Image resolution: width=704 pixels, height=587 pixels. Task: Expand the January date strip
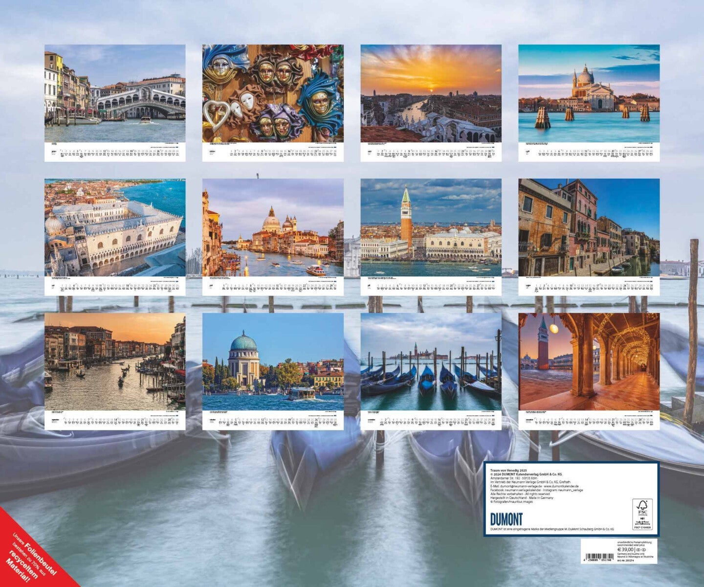point(115,152)
